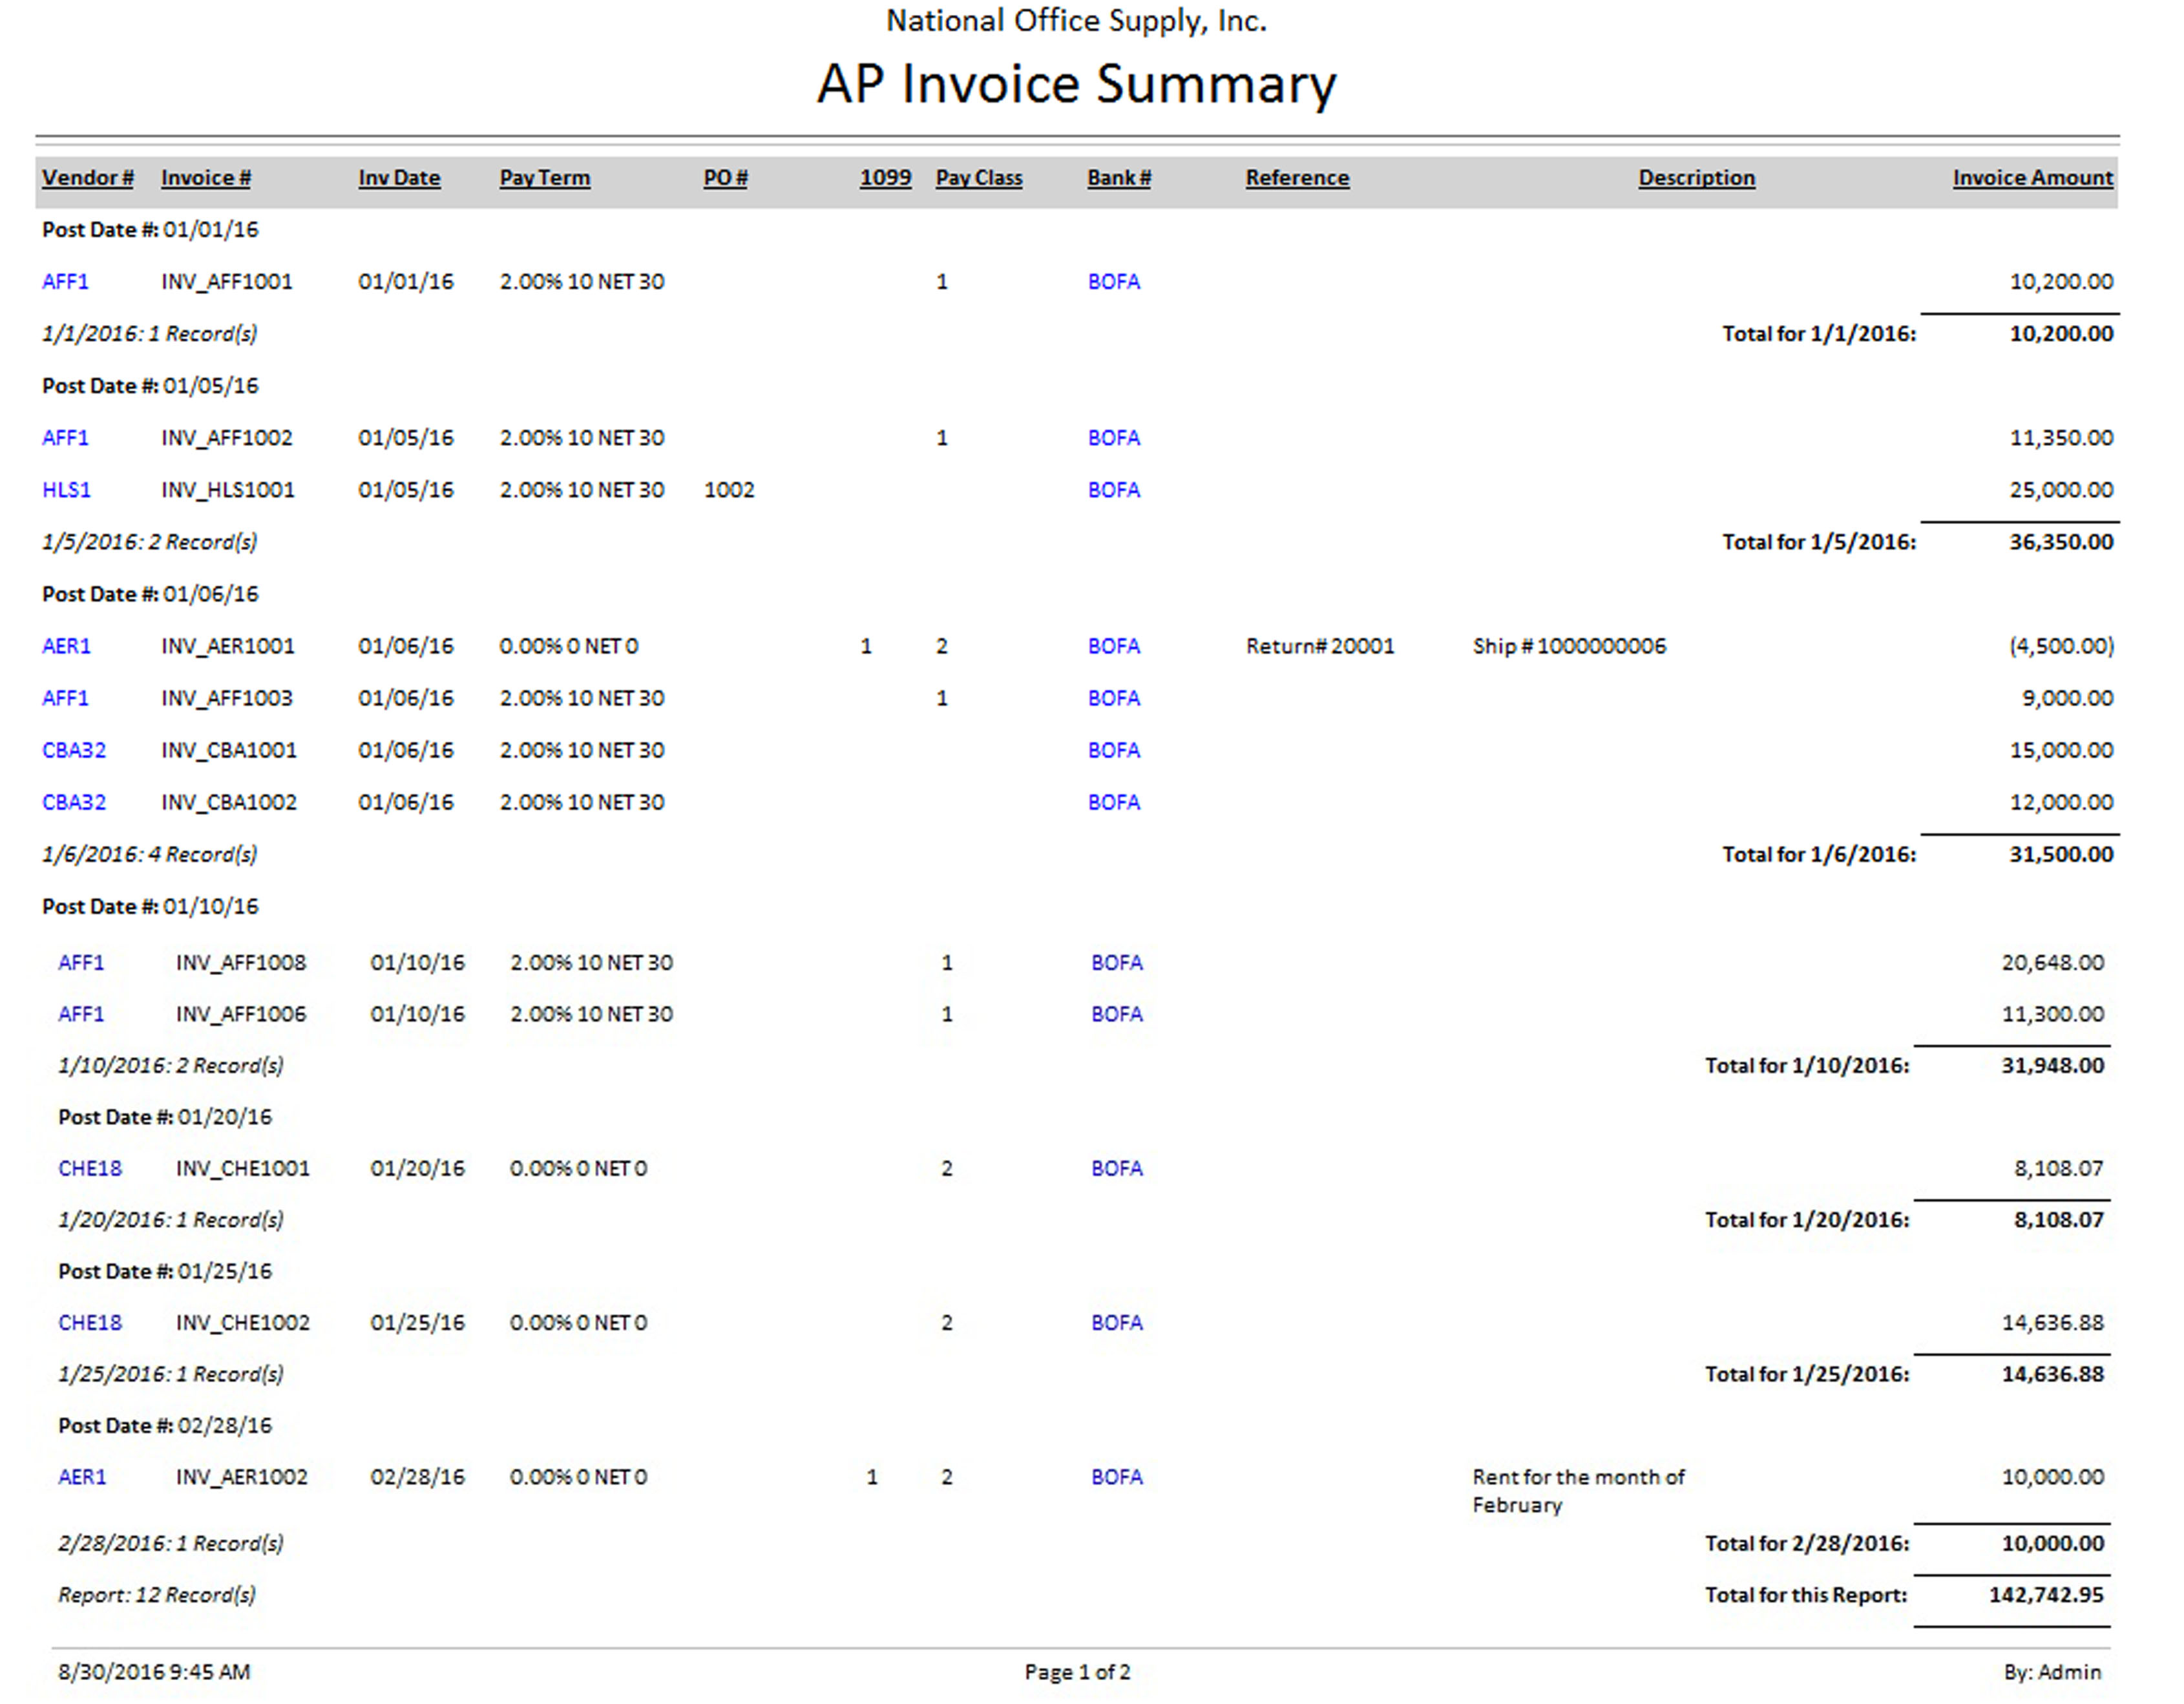This screenshot has height=1704, width=2184.
Task: Click AER1 vendor link on INV_AER1002 row
Action: click(81, 1477)
